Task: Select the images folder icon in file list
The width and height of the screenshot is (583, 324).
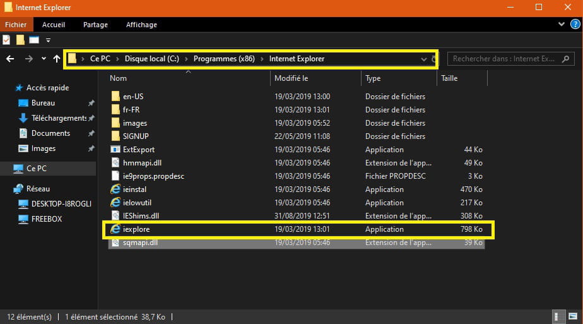Action: [x=115, y=123]
